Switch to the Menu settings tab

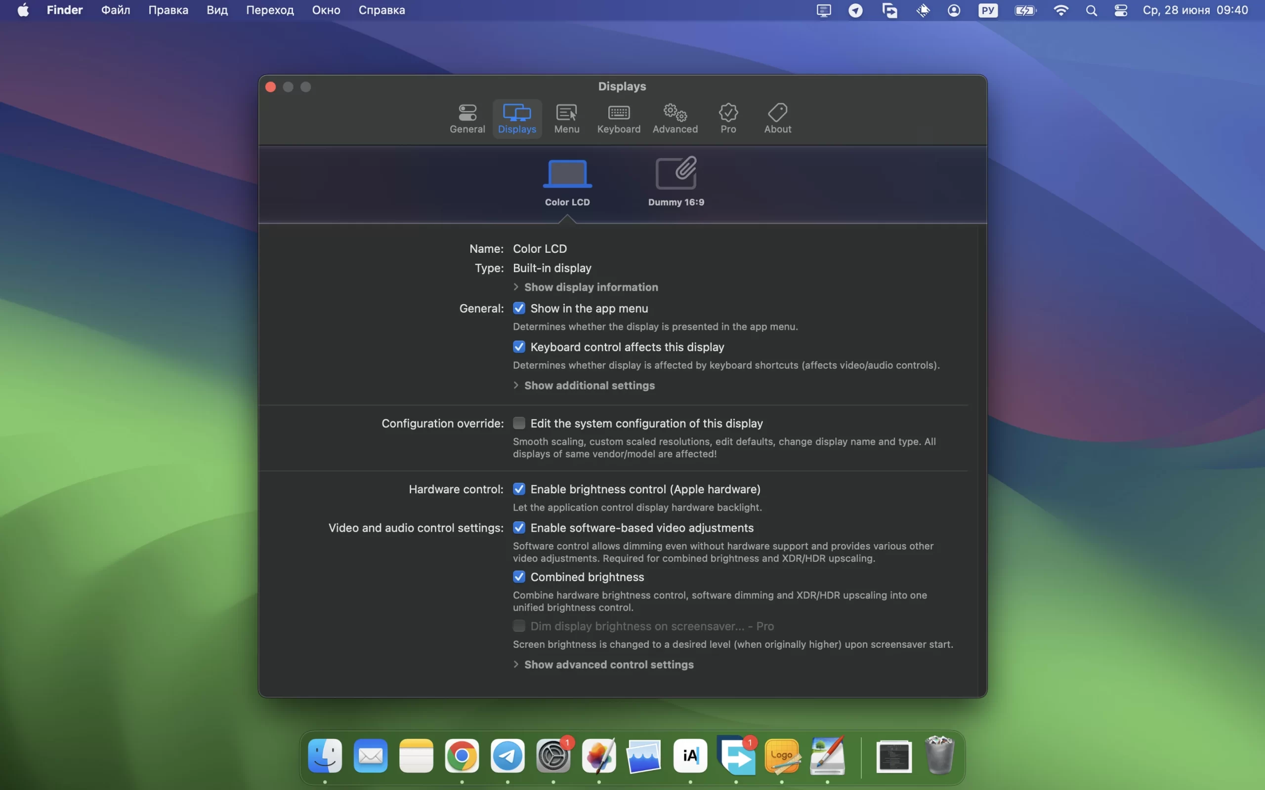tap(566, 118)
